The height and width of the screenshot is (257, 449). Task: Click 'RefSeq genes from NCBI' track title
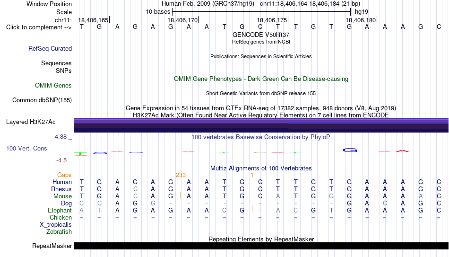pos(261,42)
